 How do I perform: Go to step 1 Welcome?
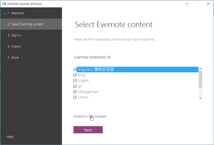tap(31, 13)
